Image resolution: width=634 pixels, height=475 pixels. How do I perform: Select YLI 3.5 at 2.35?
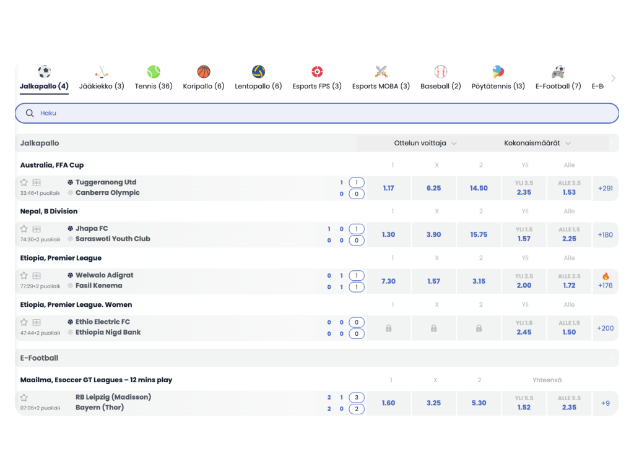click(524, 188)
